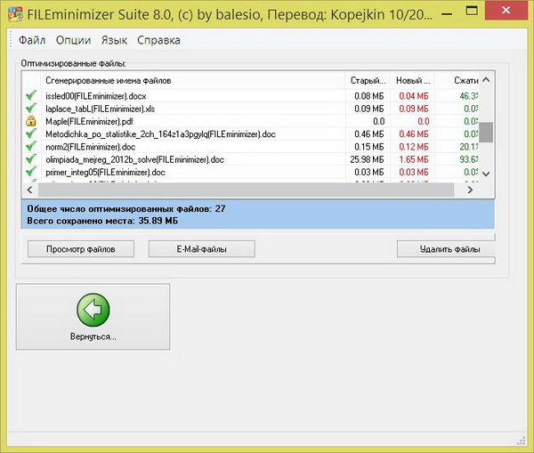Click green checkmark next to issled00(FILEminimizer).docx
Viewport: 534px width, 453px height.
30,95
